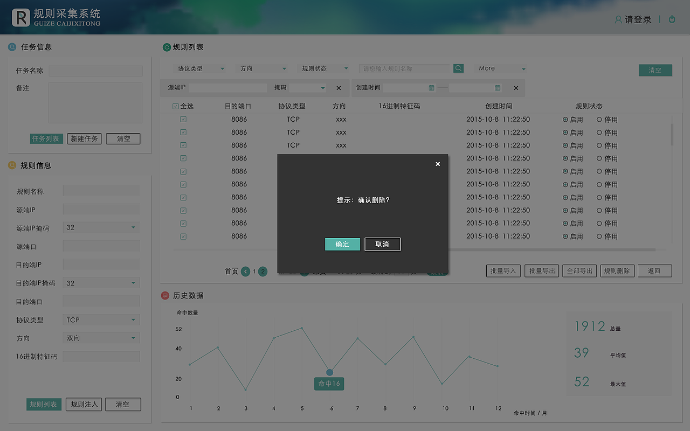Remove the 源端IP filter with its X
Image resolution: width=690 pixels, height=431 pixels.
(x=339, y=88)
